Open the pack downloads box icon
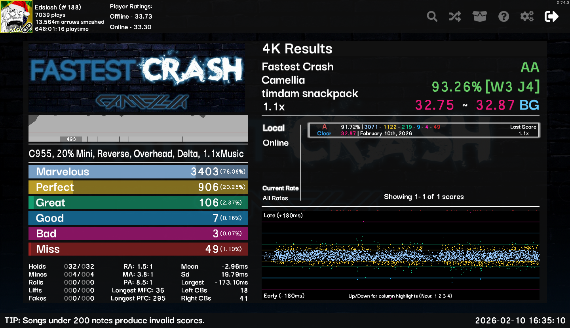The height and width of the screenshot is (328, 570). coord(479,17)
